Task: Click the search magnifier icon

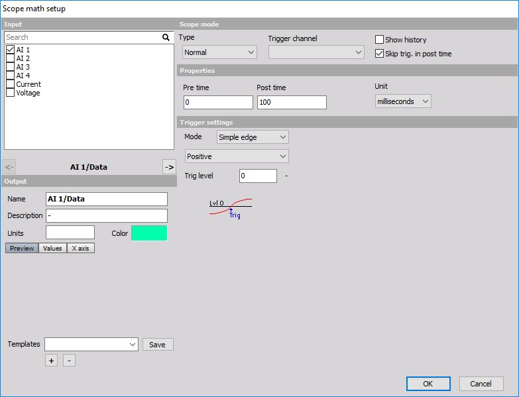Action: (166, 37)
